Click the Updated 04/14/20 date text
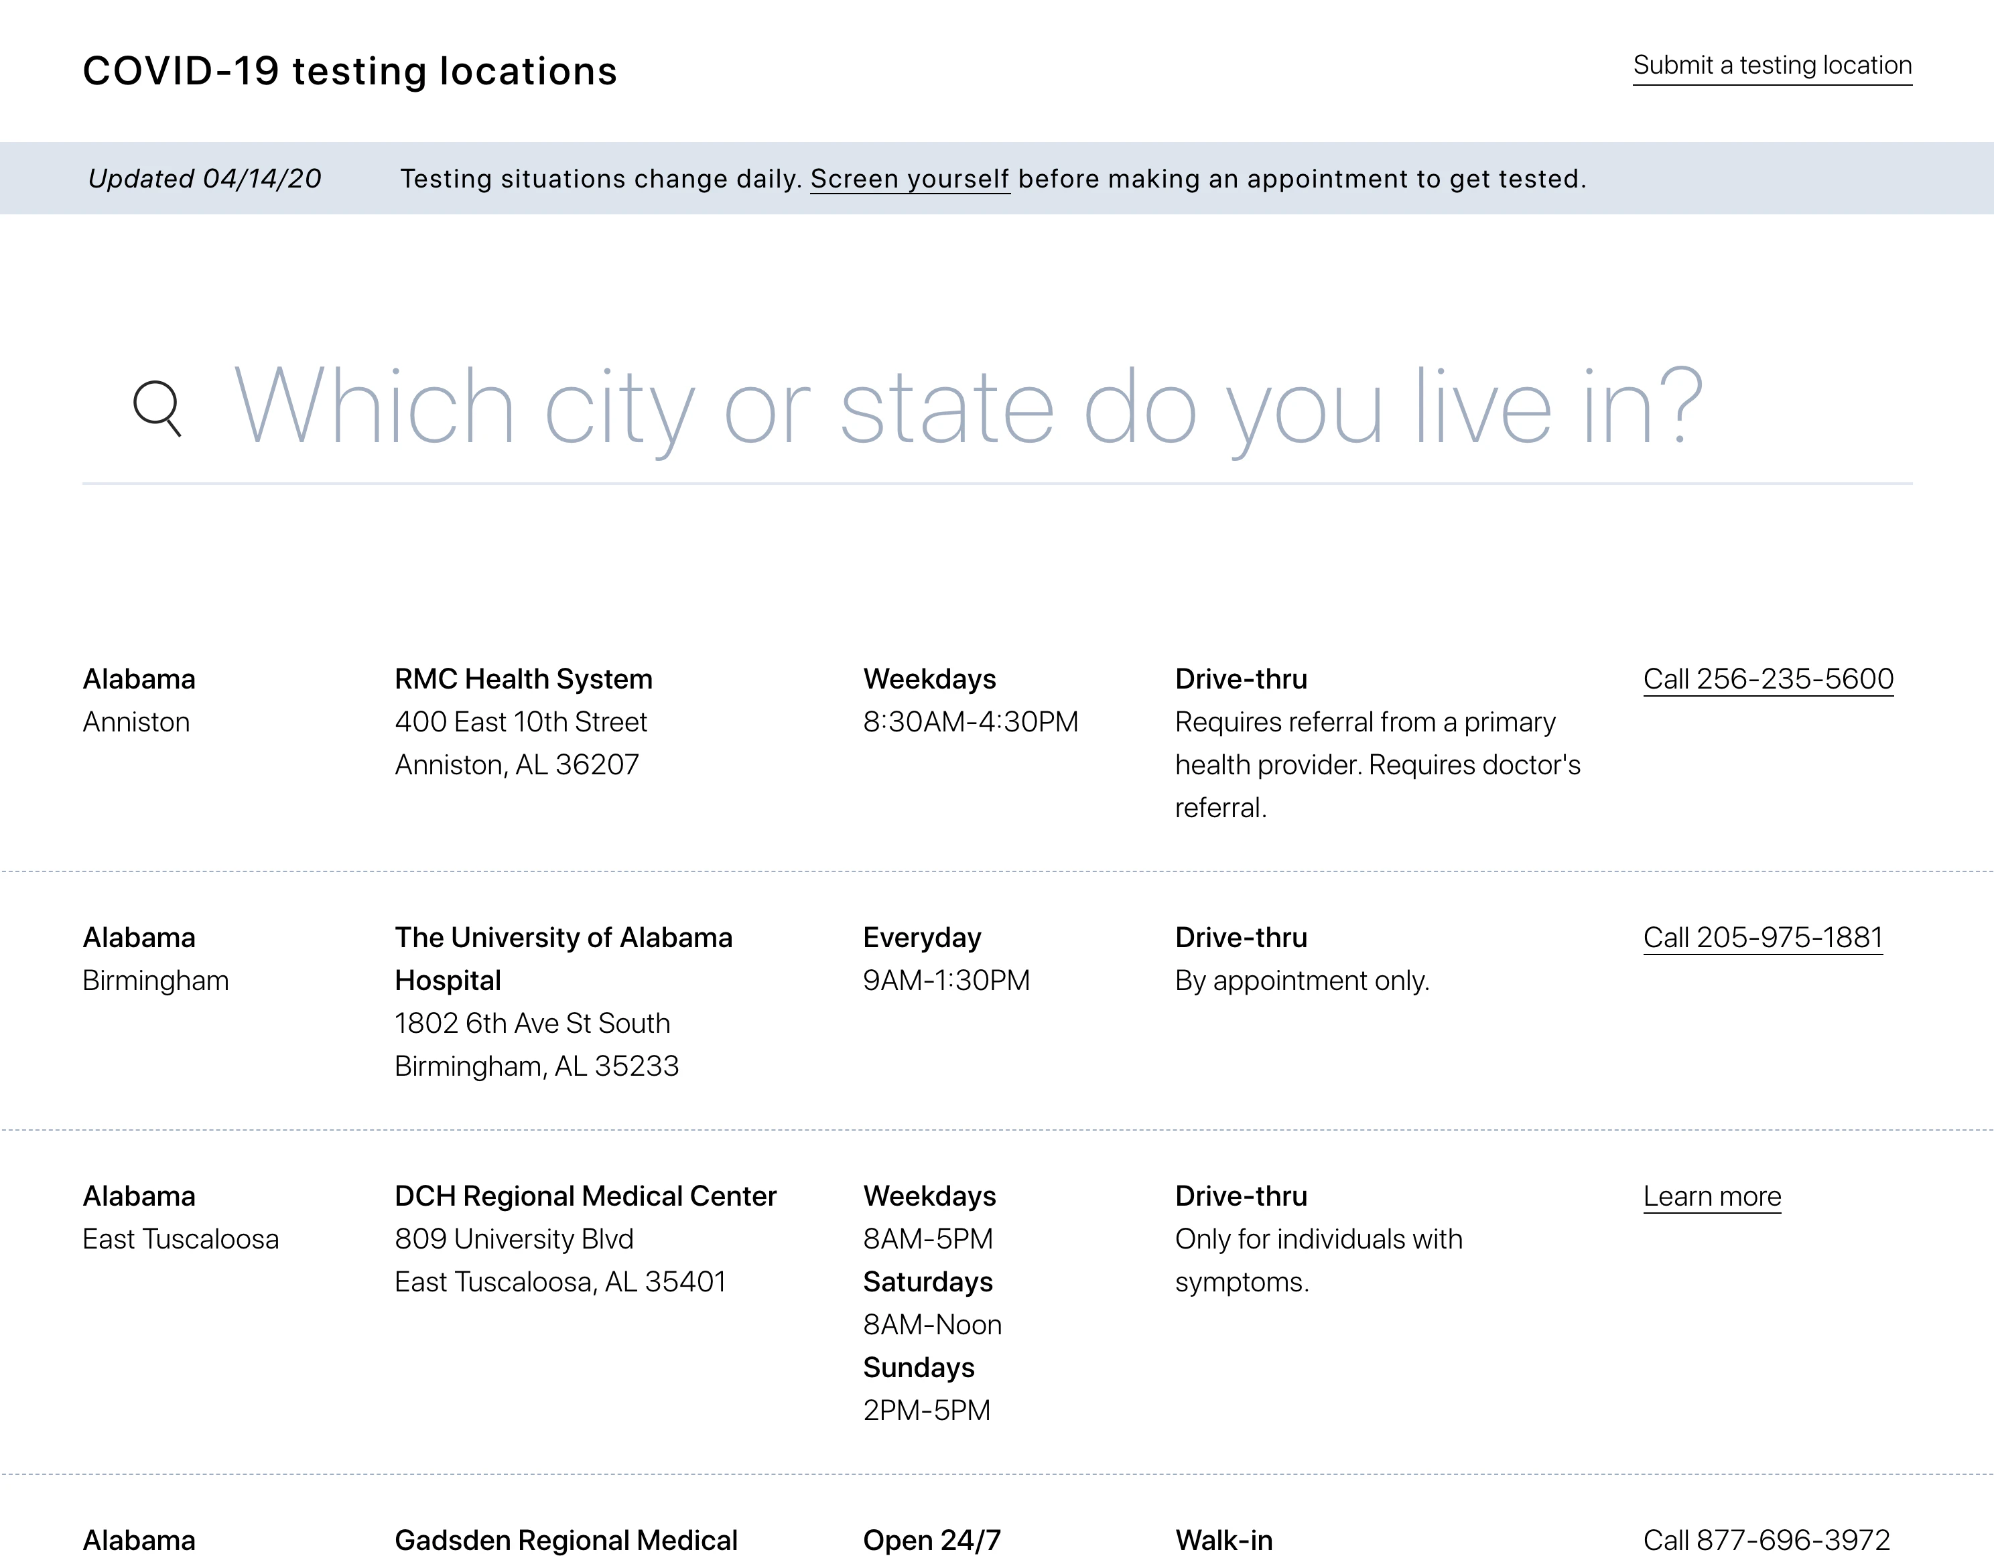 [204, 179]
